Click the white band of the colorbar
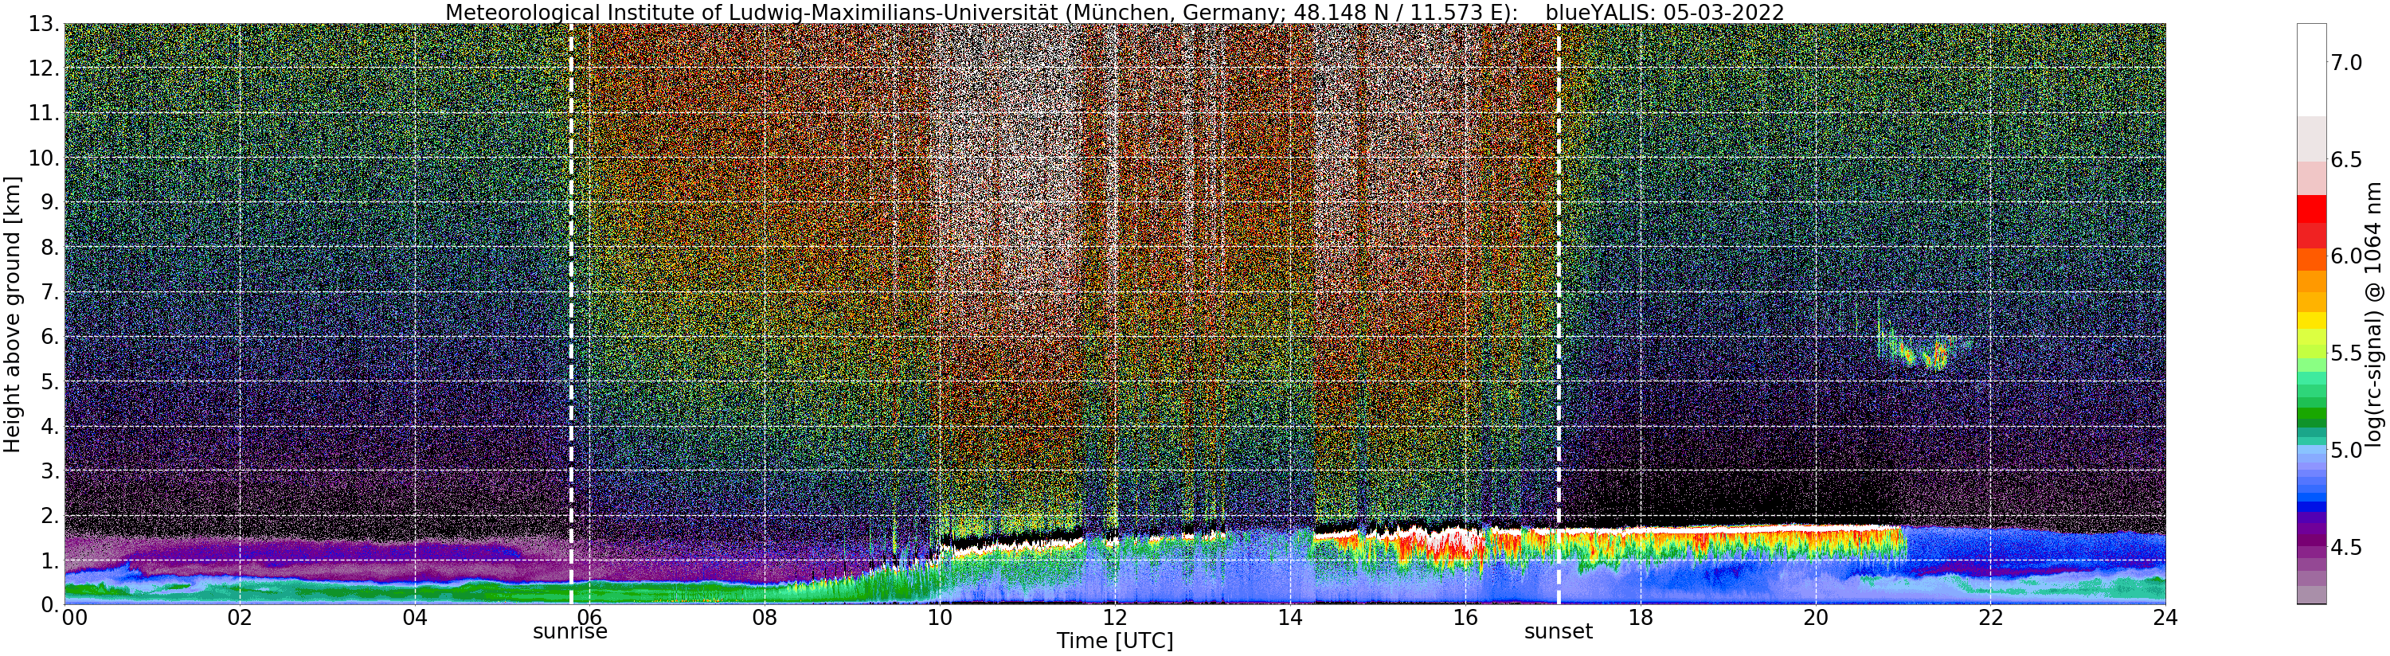The width and height of the screenshot is (2390, 656). click(2311, 69)
